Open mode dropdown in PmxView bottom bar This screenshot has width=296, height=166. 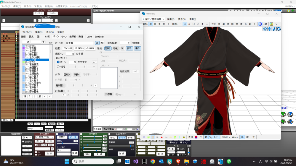point(226,137)
